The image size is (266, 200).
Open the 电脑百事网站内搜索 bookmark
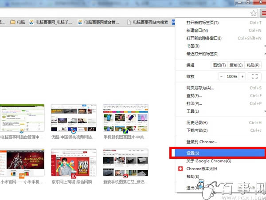pyautogui.click(x=148, y=22)
